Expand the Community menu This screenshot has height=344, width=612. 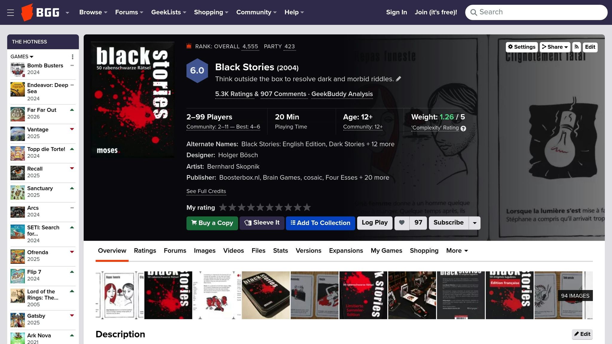click(x=256, y=12)
